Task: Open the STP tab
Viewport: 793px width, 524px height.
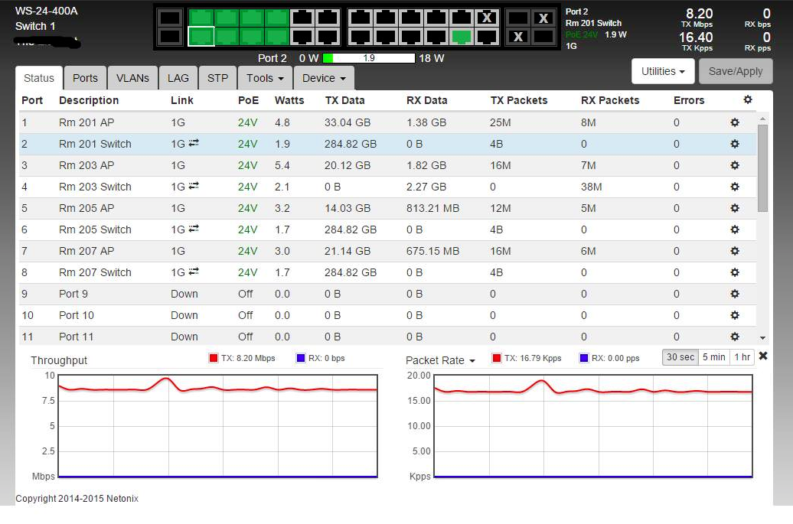Action: pyautogui.click(x=217, y=78)
